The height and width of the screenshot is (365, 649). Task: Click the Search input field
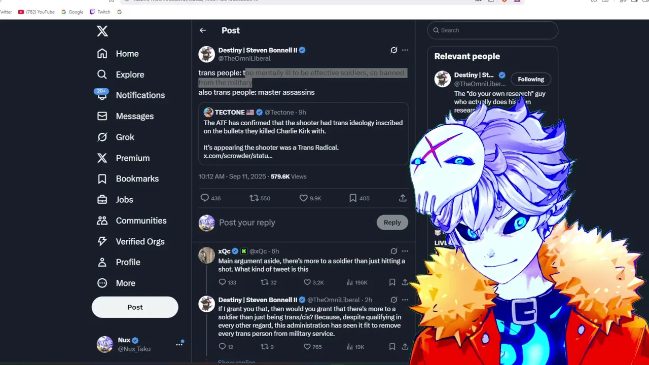(x=492, y=30)
